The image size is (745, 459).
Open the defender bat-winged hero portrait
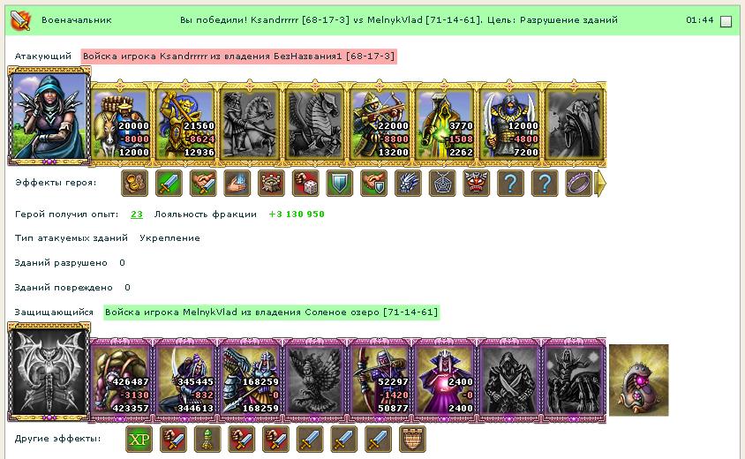[x=49, y=371]
